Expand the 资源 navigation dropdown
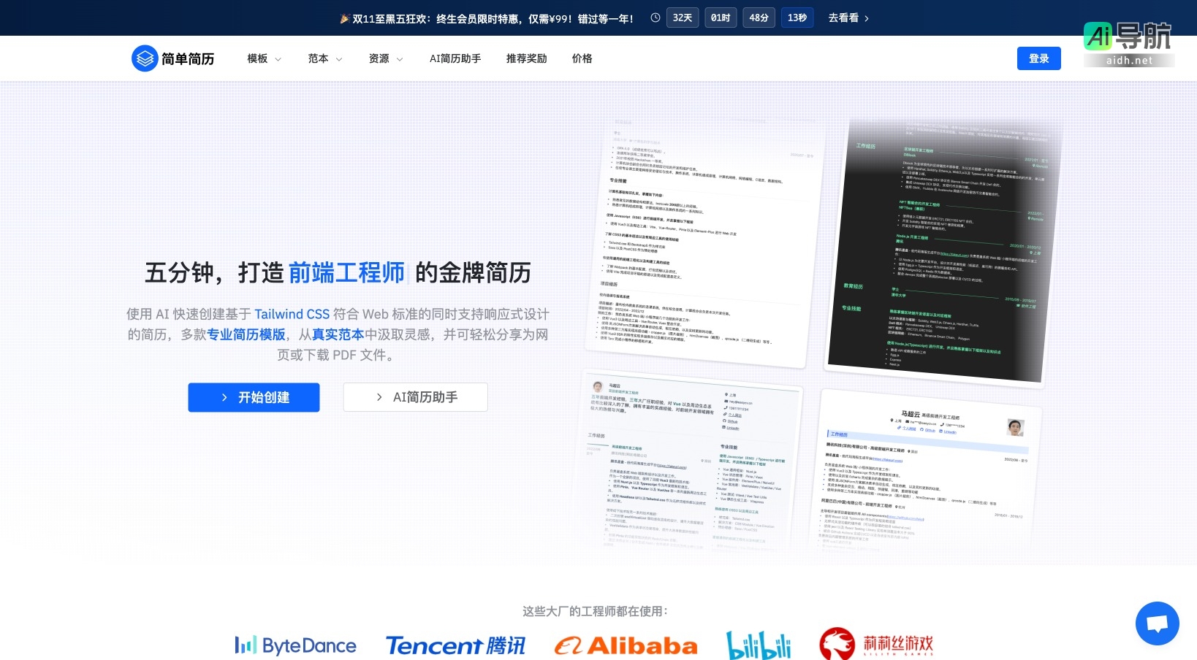 tap(386, 58)
